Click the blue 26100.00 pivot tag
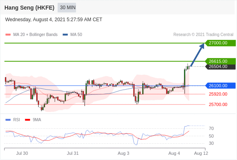237x160 pixels. coord(221,86)
